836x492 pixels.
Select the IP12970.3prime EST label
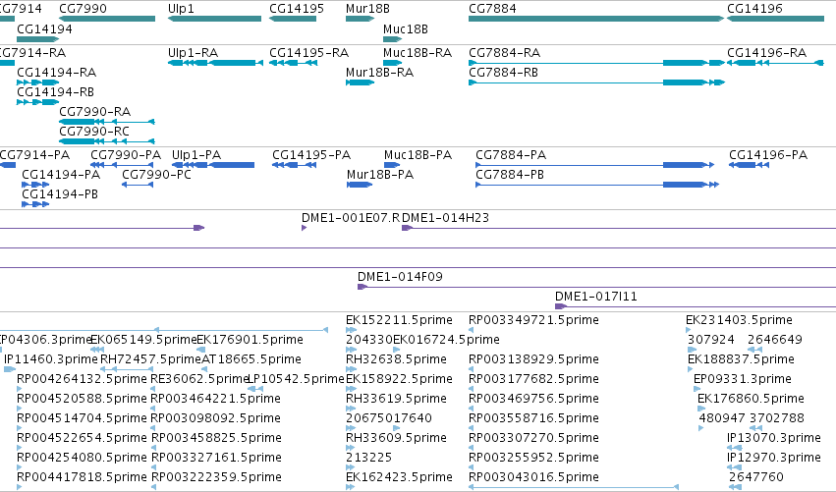774,459
